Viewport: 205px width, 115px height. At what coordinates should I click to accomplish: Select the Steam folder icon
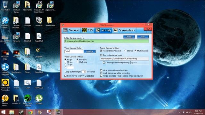28,68
